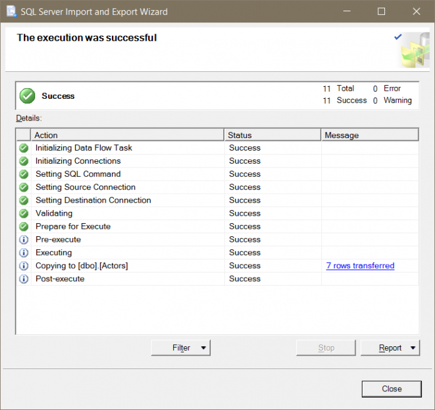The height and width of the screenshot is (410, 435).
Task: Click the info icon beside Pre-execute
Action: pyautogui.click(x=24, y=240)
